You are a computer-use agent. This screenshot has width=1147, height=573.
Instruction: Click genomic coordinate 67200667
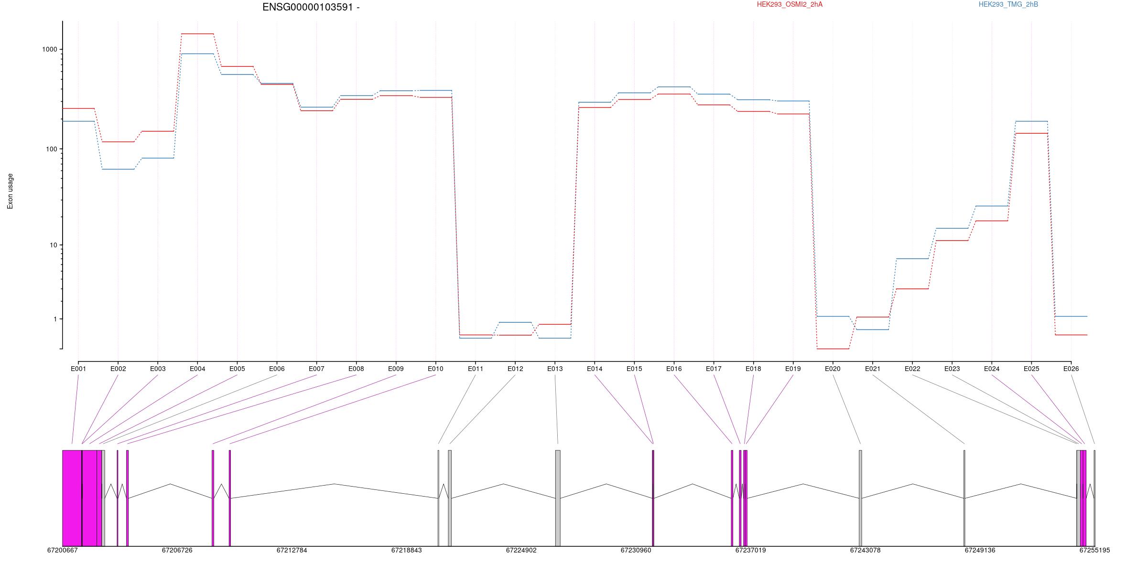(63, 550)
